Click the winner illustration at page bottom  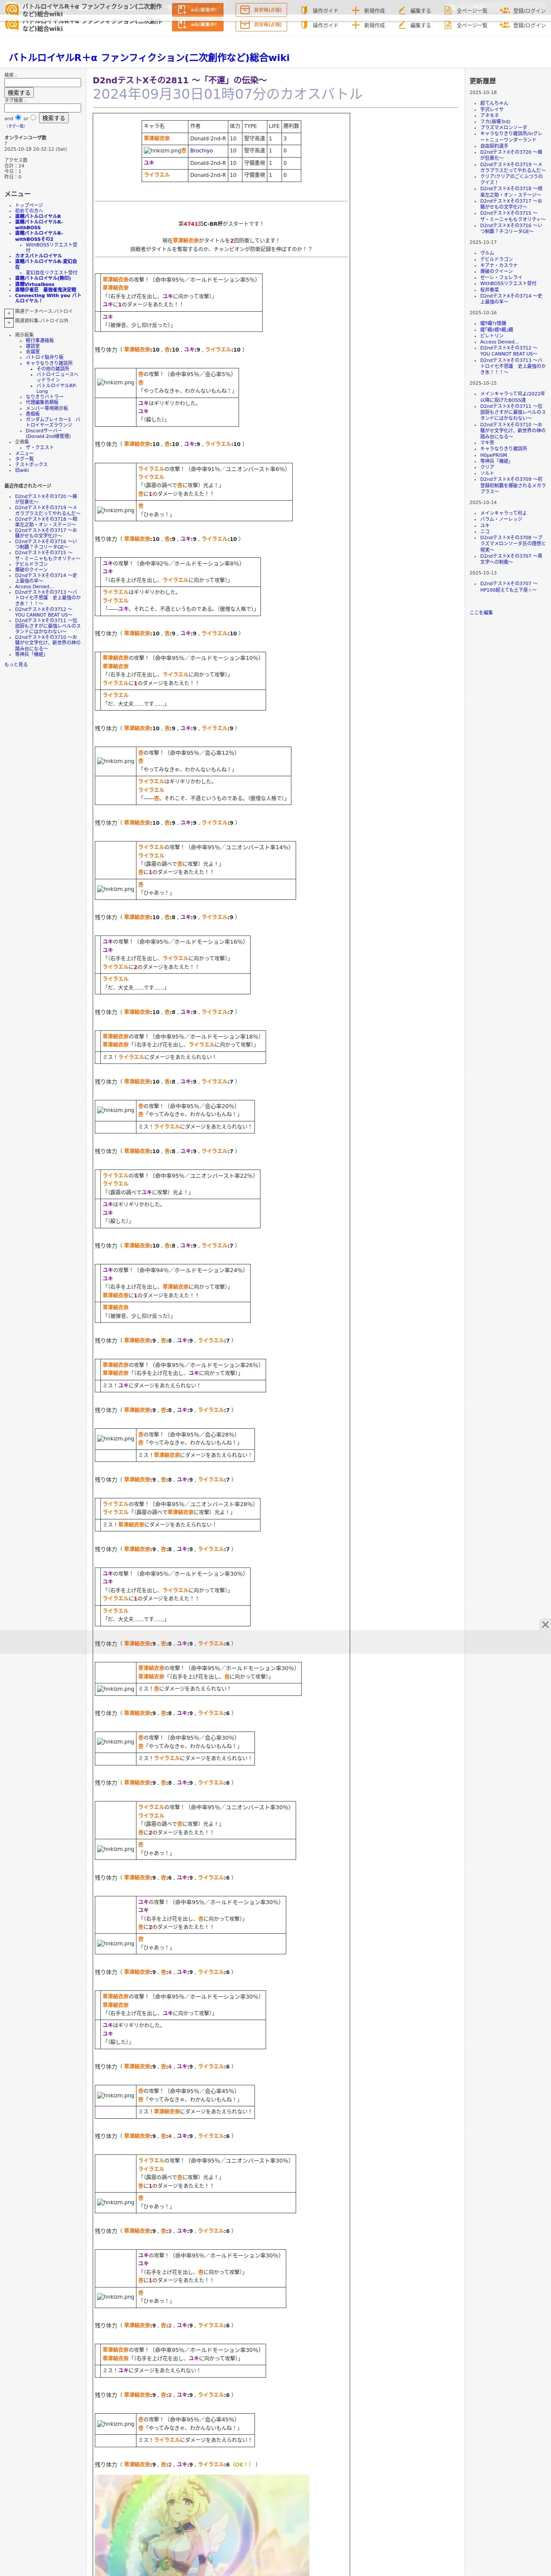[202, 2525]
